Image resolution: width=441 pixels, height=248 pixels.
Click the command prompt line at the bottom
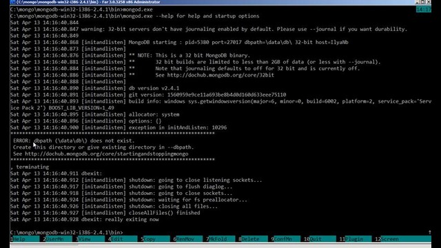pos(66,233)
